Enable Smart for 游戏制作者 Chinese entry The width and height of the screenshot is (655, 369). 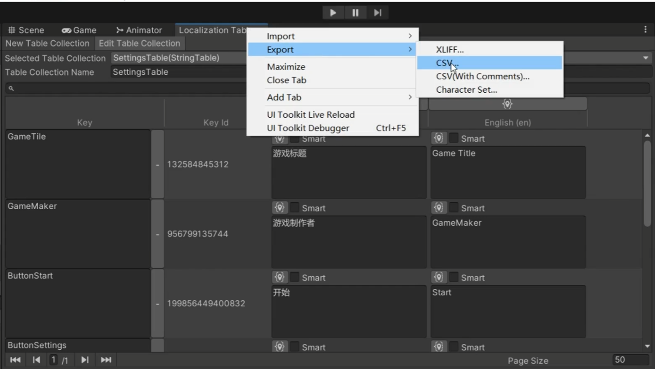pos(295,208)
